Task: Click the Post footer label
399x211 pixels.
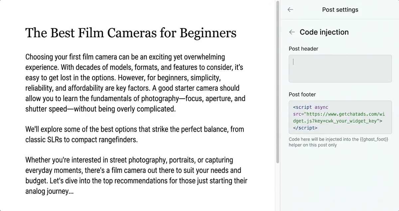Action: point(302,95)
